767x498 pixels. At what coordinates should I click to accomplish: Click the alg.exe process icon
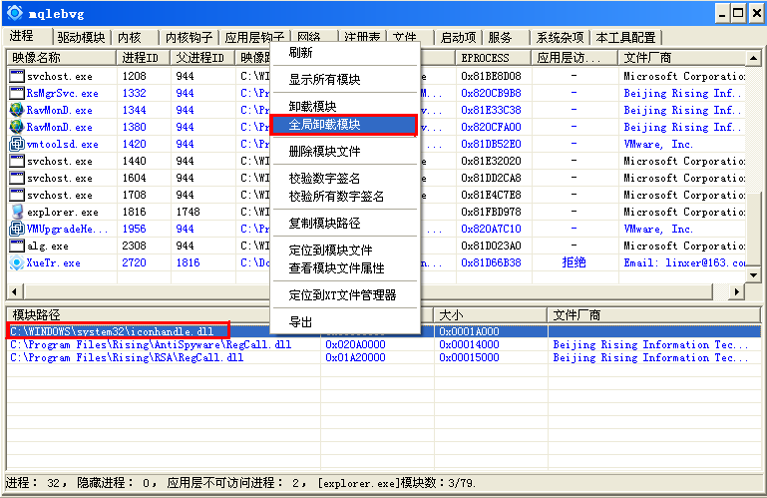(17, 246)
